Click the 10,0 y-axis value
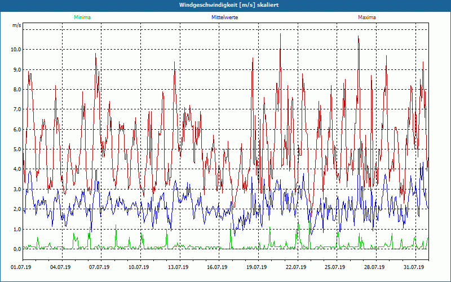This screenshot has width=451, height=282. (x=16, y=50)
